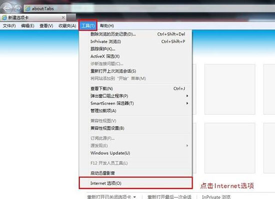Click 重新打开最后一次会话 link
Image resolution: width=275 pixels, height=199 pixels.
[169, 197]
